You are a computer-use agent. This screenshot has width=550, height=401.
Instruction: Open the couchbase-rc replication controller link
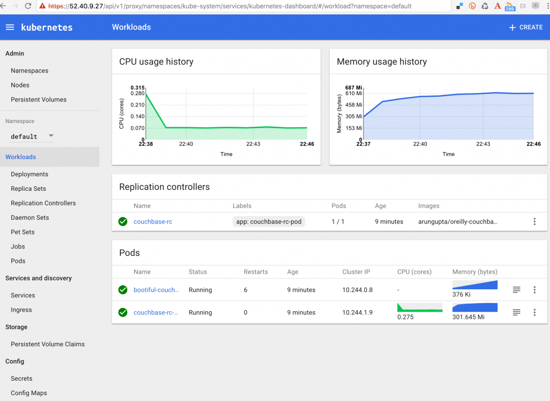[x=153, y=221]
